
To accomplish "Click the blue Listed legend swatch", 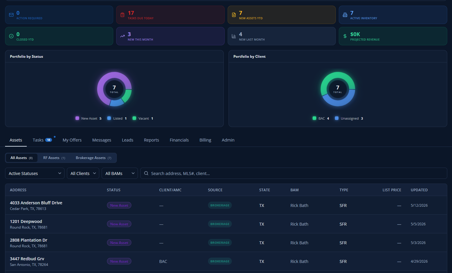I will (109, 118).
